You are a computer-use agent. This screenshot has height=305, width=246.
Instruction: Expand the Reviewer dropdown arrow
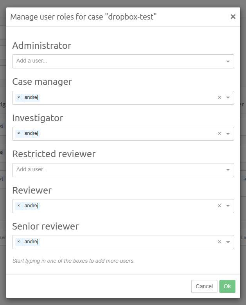point(228,206)
